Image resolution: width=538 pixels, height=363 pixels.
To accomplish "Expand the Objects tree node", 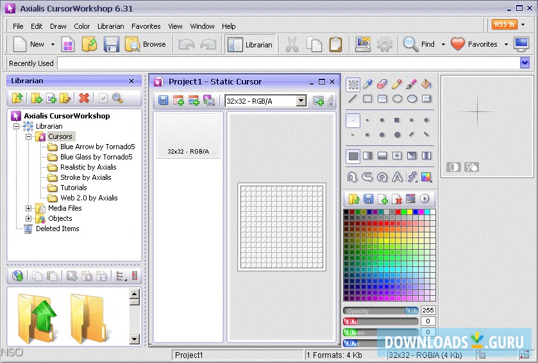I will tap(28, 218).
